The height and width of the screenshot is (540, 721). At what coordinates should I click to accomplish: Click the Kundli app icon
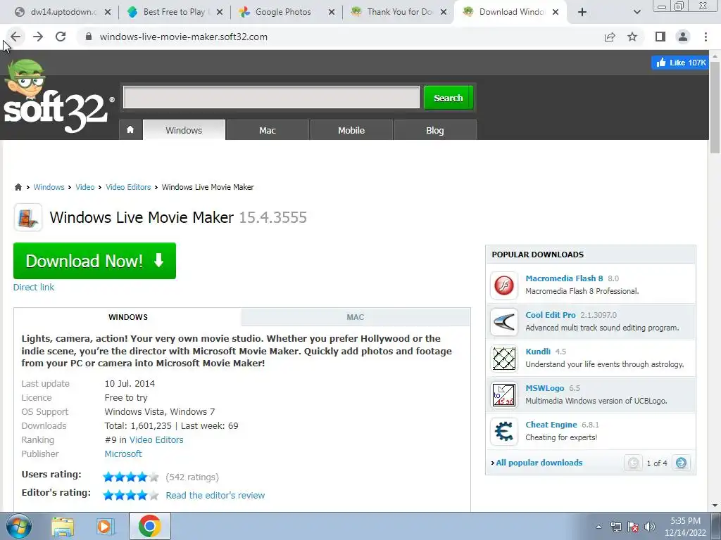(x=504, y=358)
